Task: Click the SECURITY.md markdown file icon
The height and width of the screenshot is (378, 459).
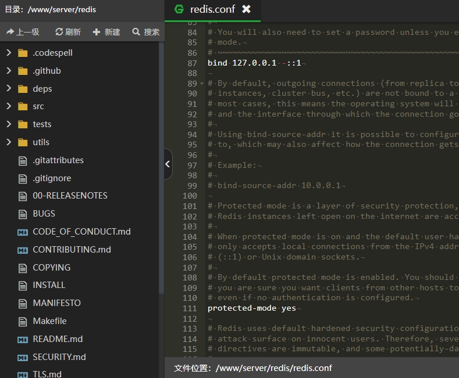Action: pyautogui.click(x=23, y=357)
